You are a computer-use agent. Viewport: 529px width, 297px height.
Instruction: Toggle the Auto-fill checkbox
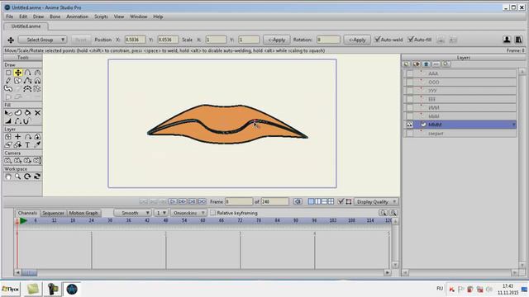411,40
